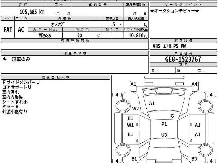The image size is (218, 163).
Task: Click the 純正装備 header
Action: [x=183, y=40]
